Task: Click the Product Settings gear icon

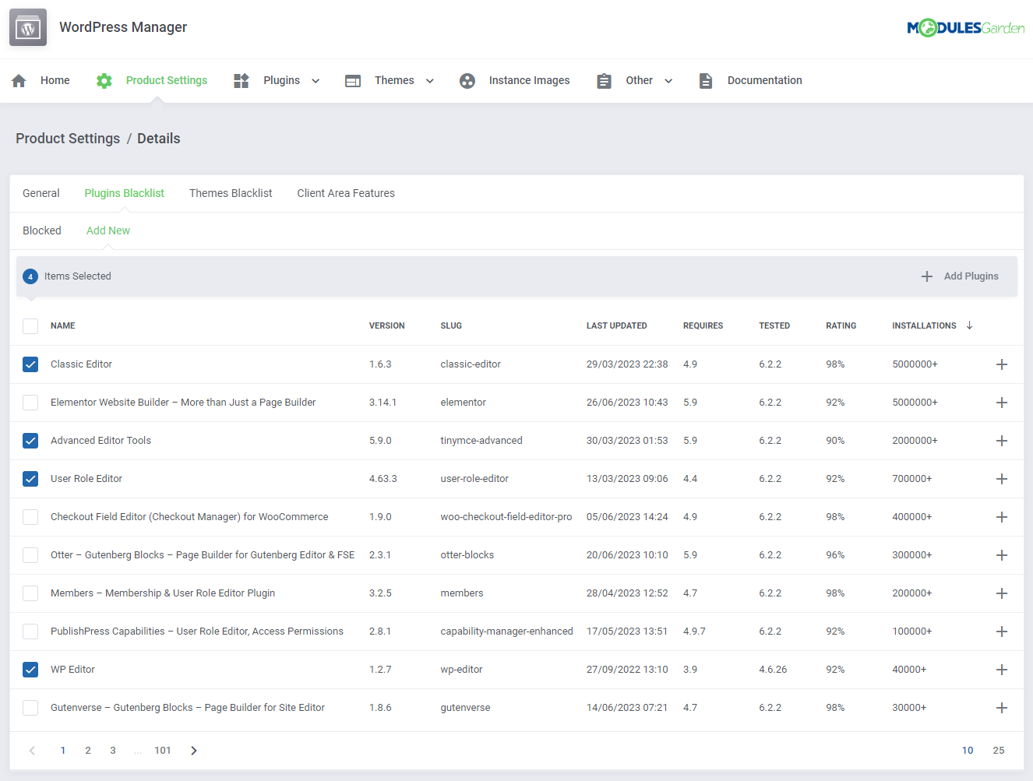Action: coord(104,81)
